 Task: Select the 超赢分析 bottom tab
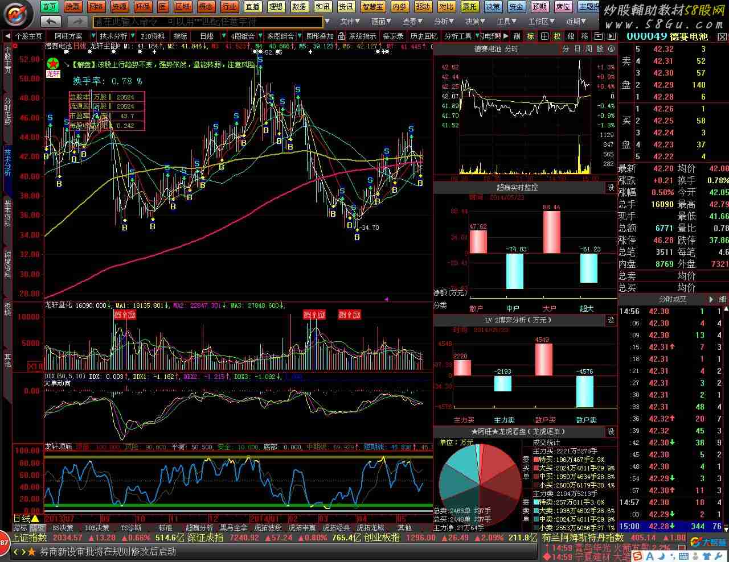coord(199,528)
